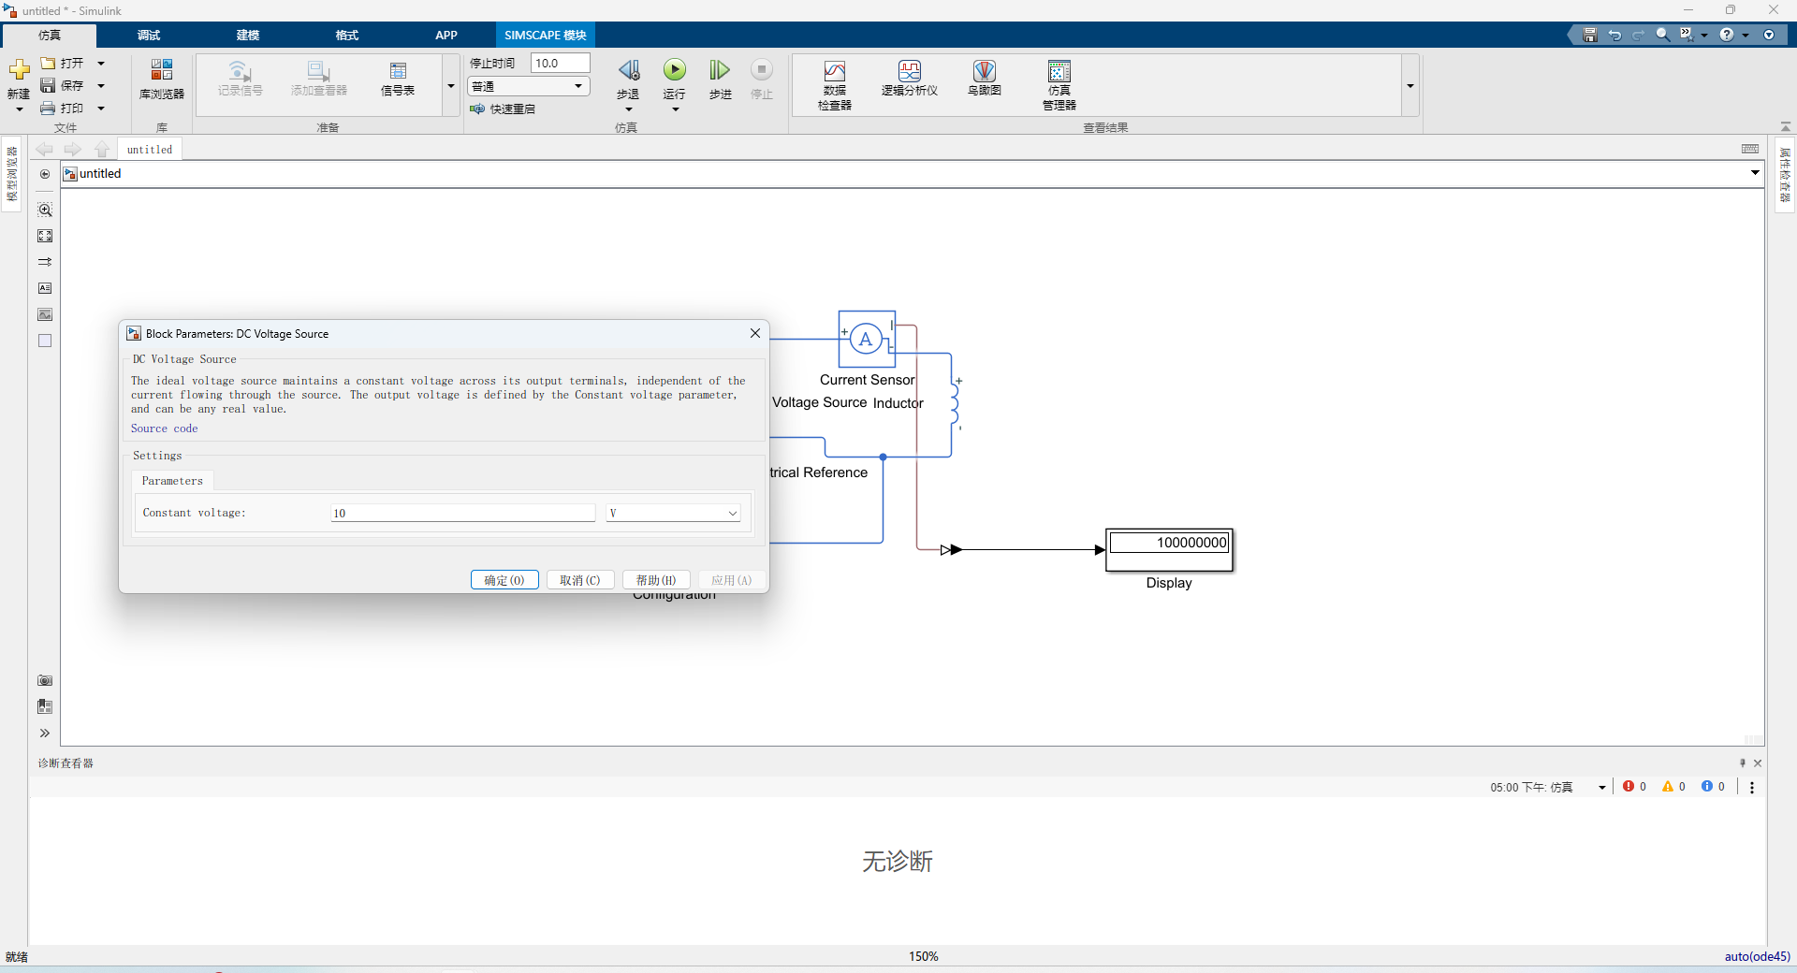This screenshot has height=973, width=1797.
Task: Switch to the 调试 ribbon tab
Action: point(149,36)
